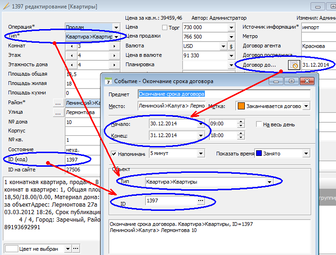Open the Метка label dropdown
The image size is (336, 255).
306,106
